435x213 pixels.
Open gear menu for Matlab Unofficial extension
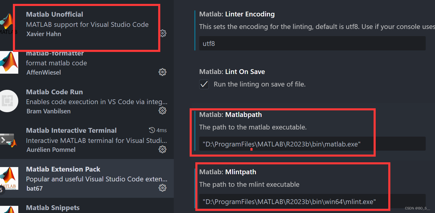(x=163, y=33)
